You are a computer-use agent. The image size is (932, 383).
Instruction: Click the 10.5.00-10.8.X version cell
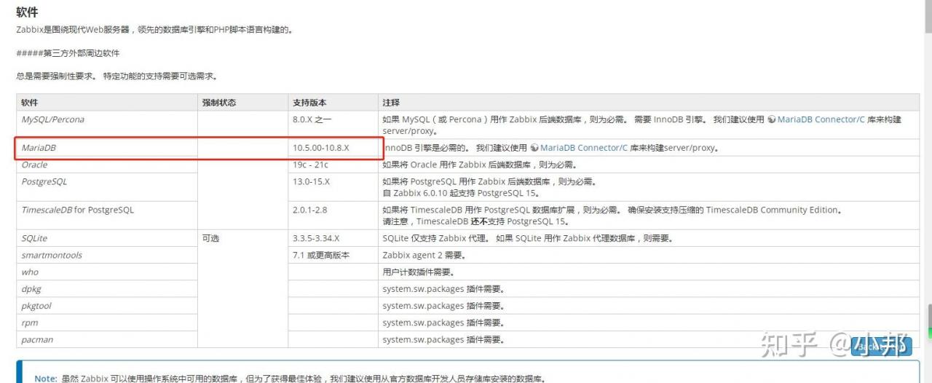(333, 148)
